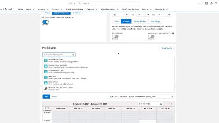Expand the Dashboards menu chevron

coord(167,9)
